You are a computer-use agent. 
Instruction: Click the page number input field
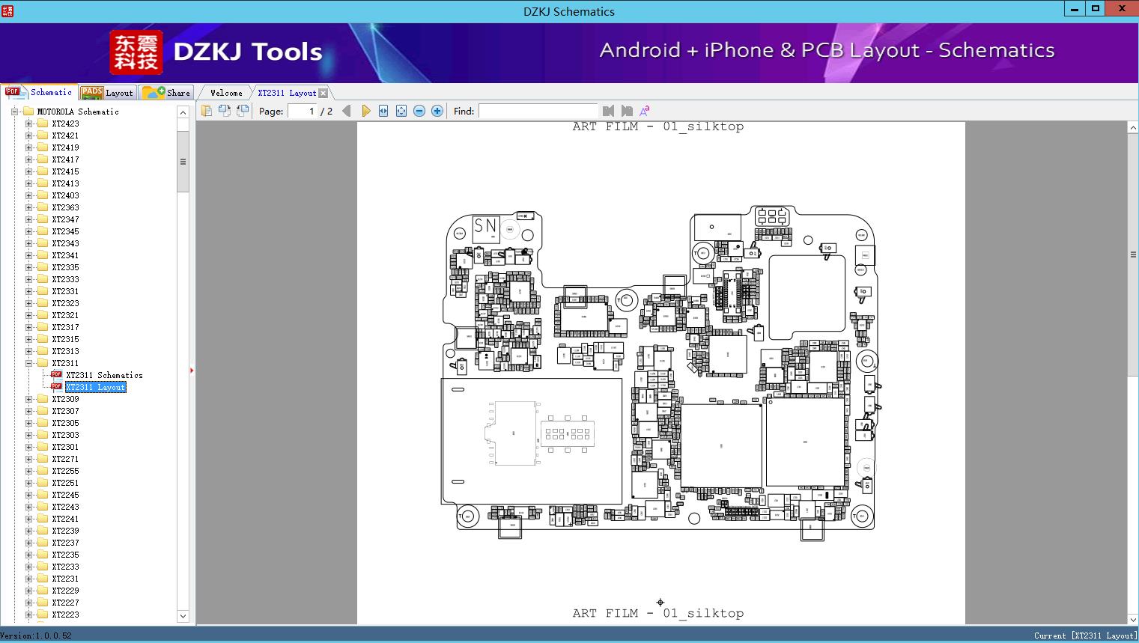[303, 111]
